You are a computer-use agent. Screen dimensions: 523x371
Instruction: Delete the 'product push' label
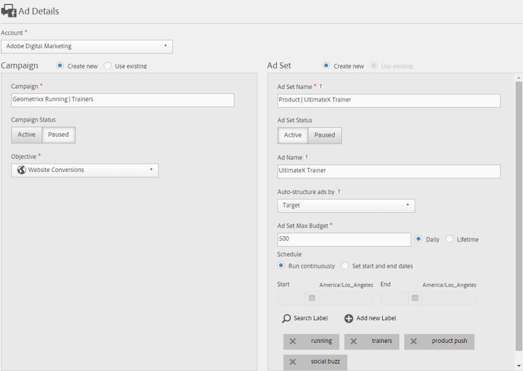(x=413, y=341)
